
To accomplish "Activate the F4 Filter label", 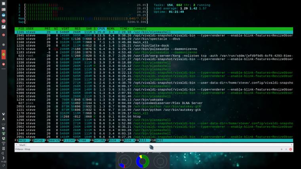I will [67, 141].
